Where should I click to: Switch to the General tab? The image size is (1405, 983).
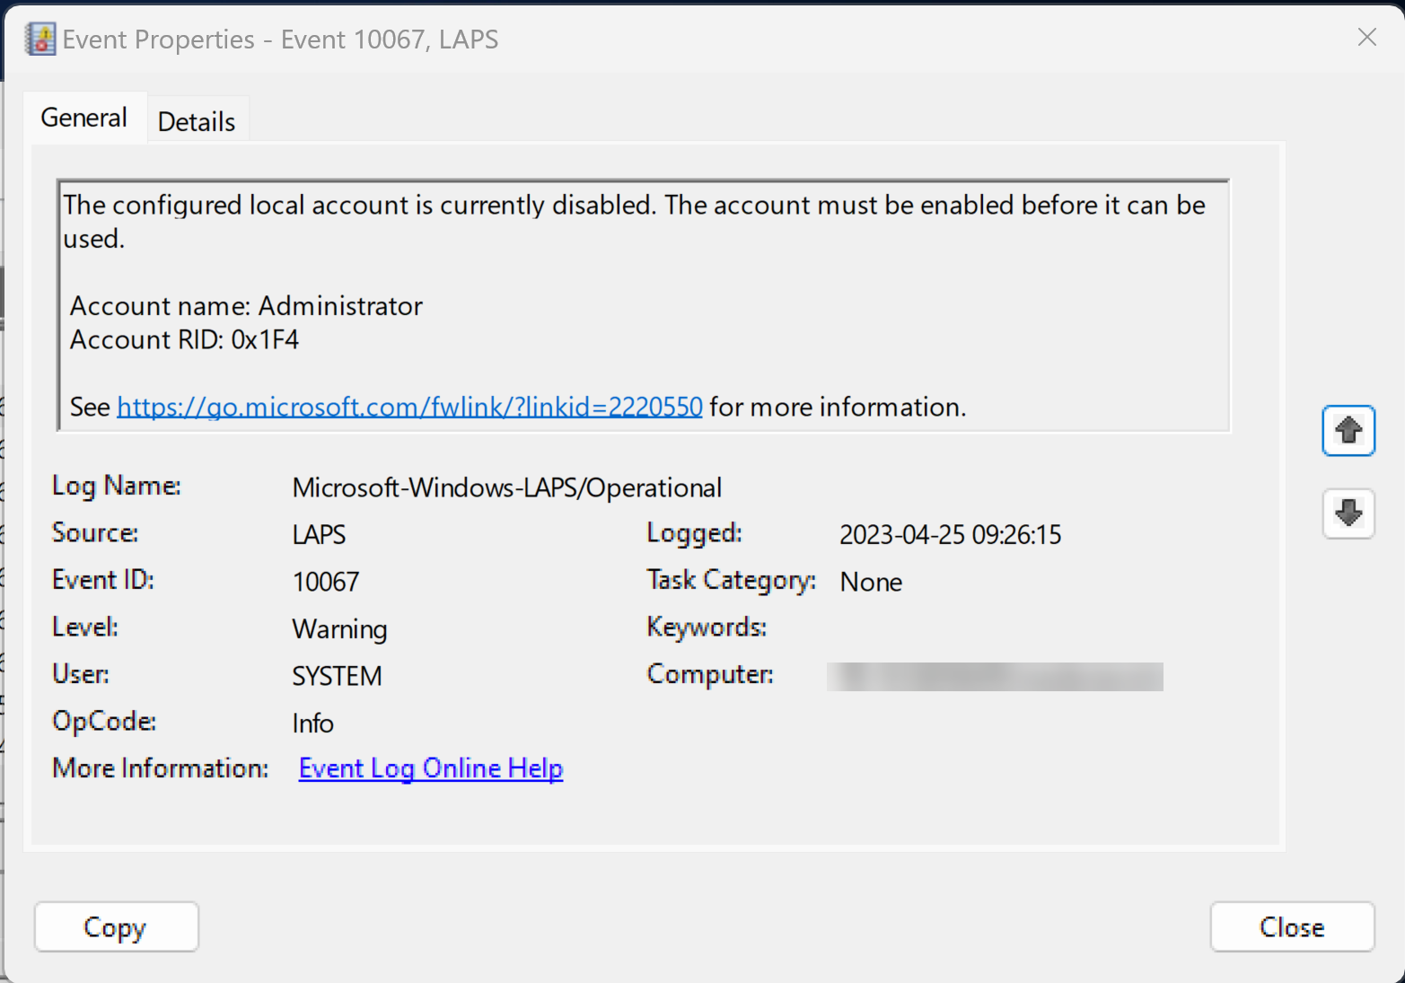point(84,118)
